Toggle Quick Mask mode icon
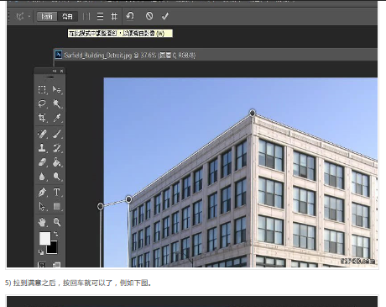This screenshot has width=386, height=307. (42, 264)
